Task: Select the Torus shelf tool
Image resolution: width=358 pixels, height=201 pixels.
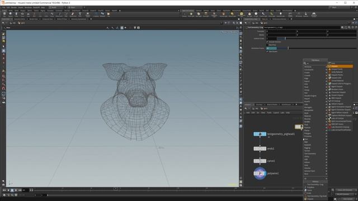Action: [x=22, y=15]
